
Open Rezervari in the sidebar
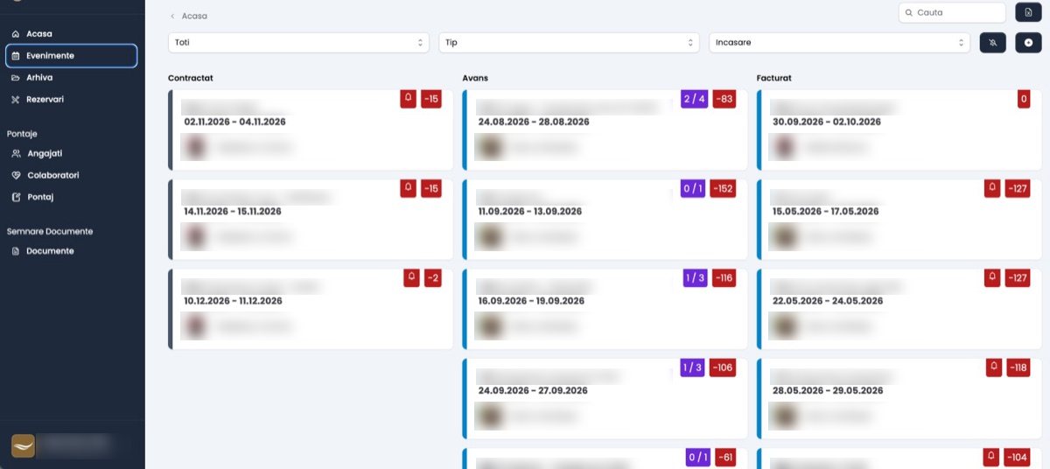click(71, 99)
